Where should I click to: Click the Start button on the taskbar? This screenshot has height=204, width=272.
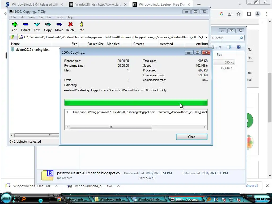[6, 198]
